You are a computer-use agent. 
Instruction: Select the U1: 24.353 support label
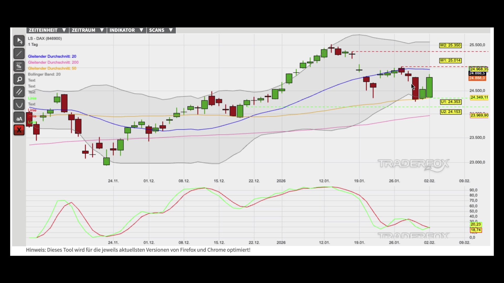(x=450, y=102)
